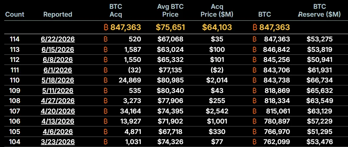The image size is (348, 147).
Task: Open the 4/20/2026 reported link
Action: click(x=58, y=111)
